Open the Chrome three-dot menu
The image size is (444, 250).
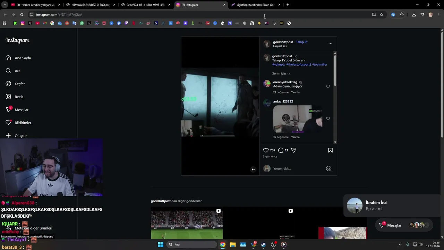pyautogui.click(x=439, y=15)
